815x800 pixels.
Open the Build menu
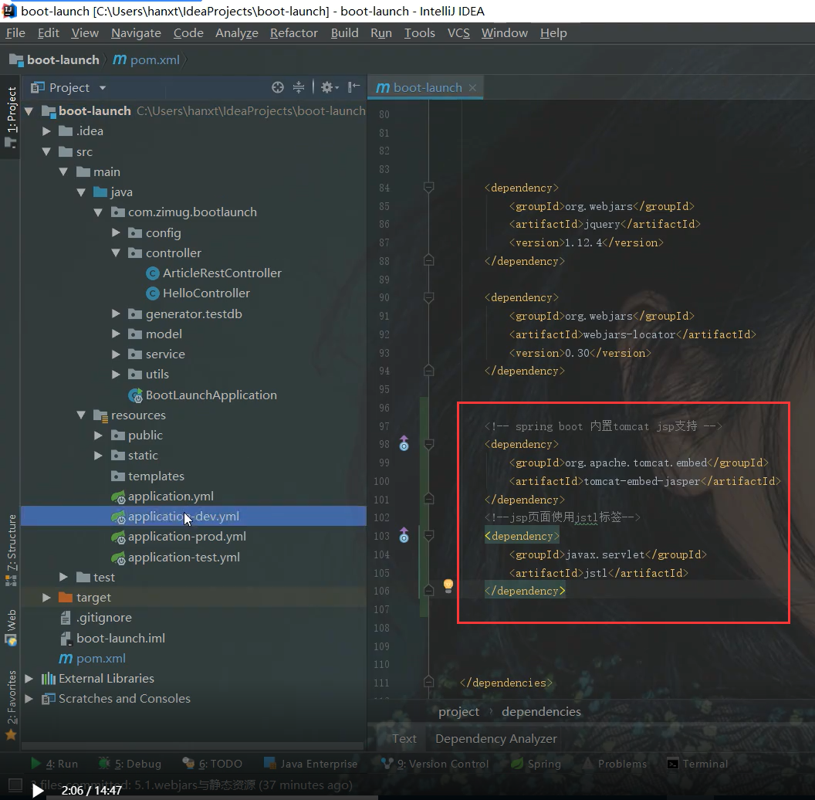click(345, 33)
